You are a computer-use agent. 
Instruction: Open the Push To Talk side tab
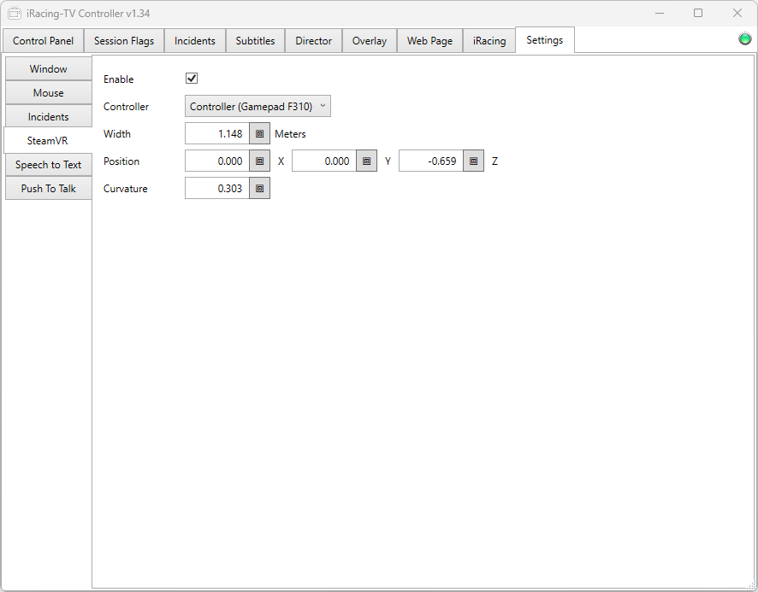pos(49,188)
